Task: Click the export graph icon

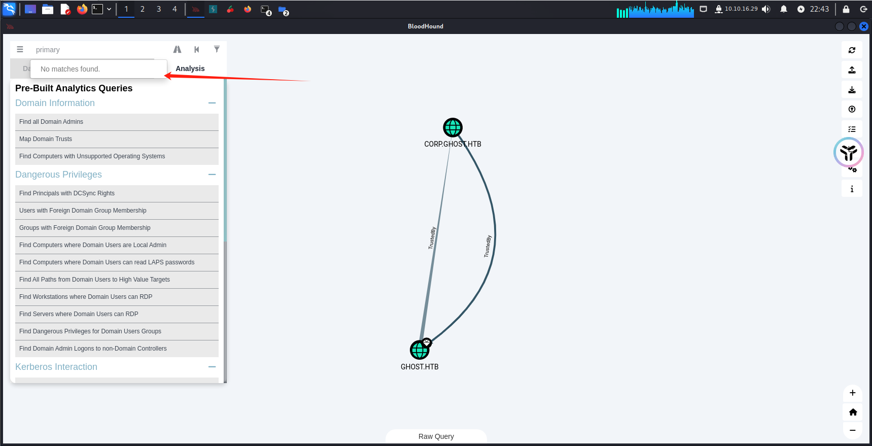Action: (852, 70)
